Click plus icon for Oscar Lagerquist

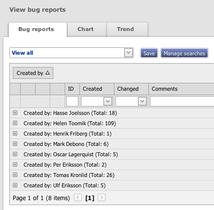tap(15, 154)
